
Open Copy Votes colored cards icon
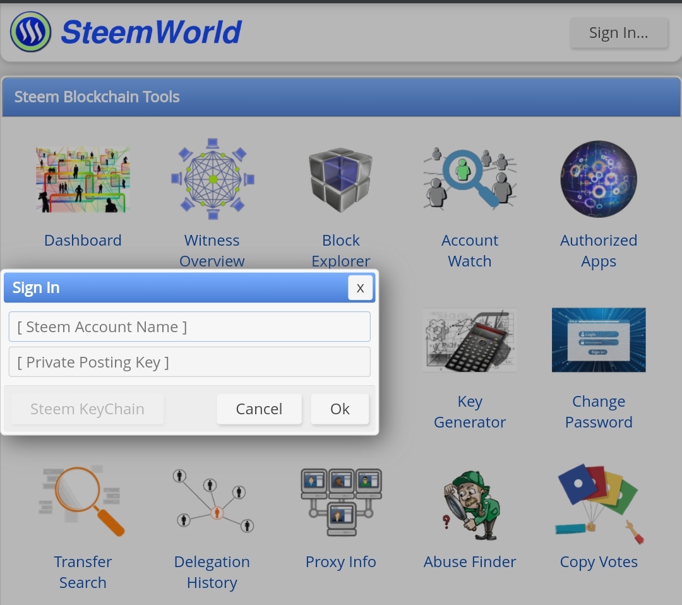599,505
